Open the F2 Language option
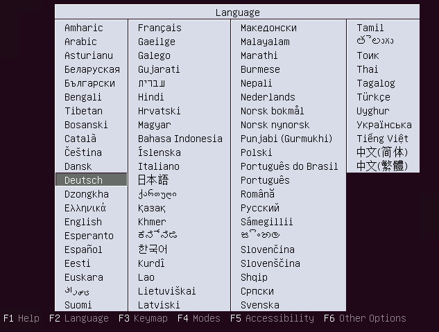This screenshot has height=332, width=439. [79, 319]
